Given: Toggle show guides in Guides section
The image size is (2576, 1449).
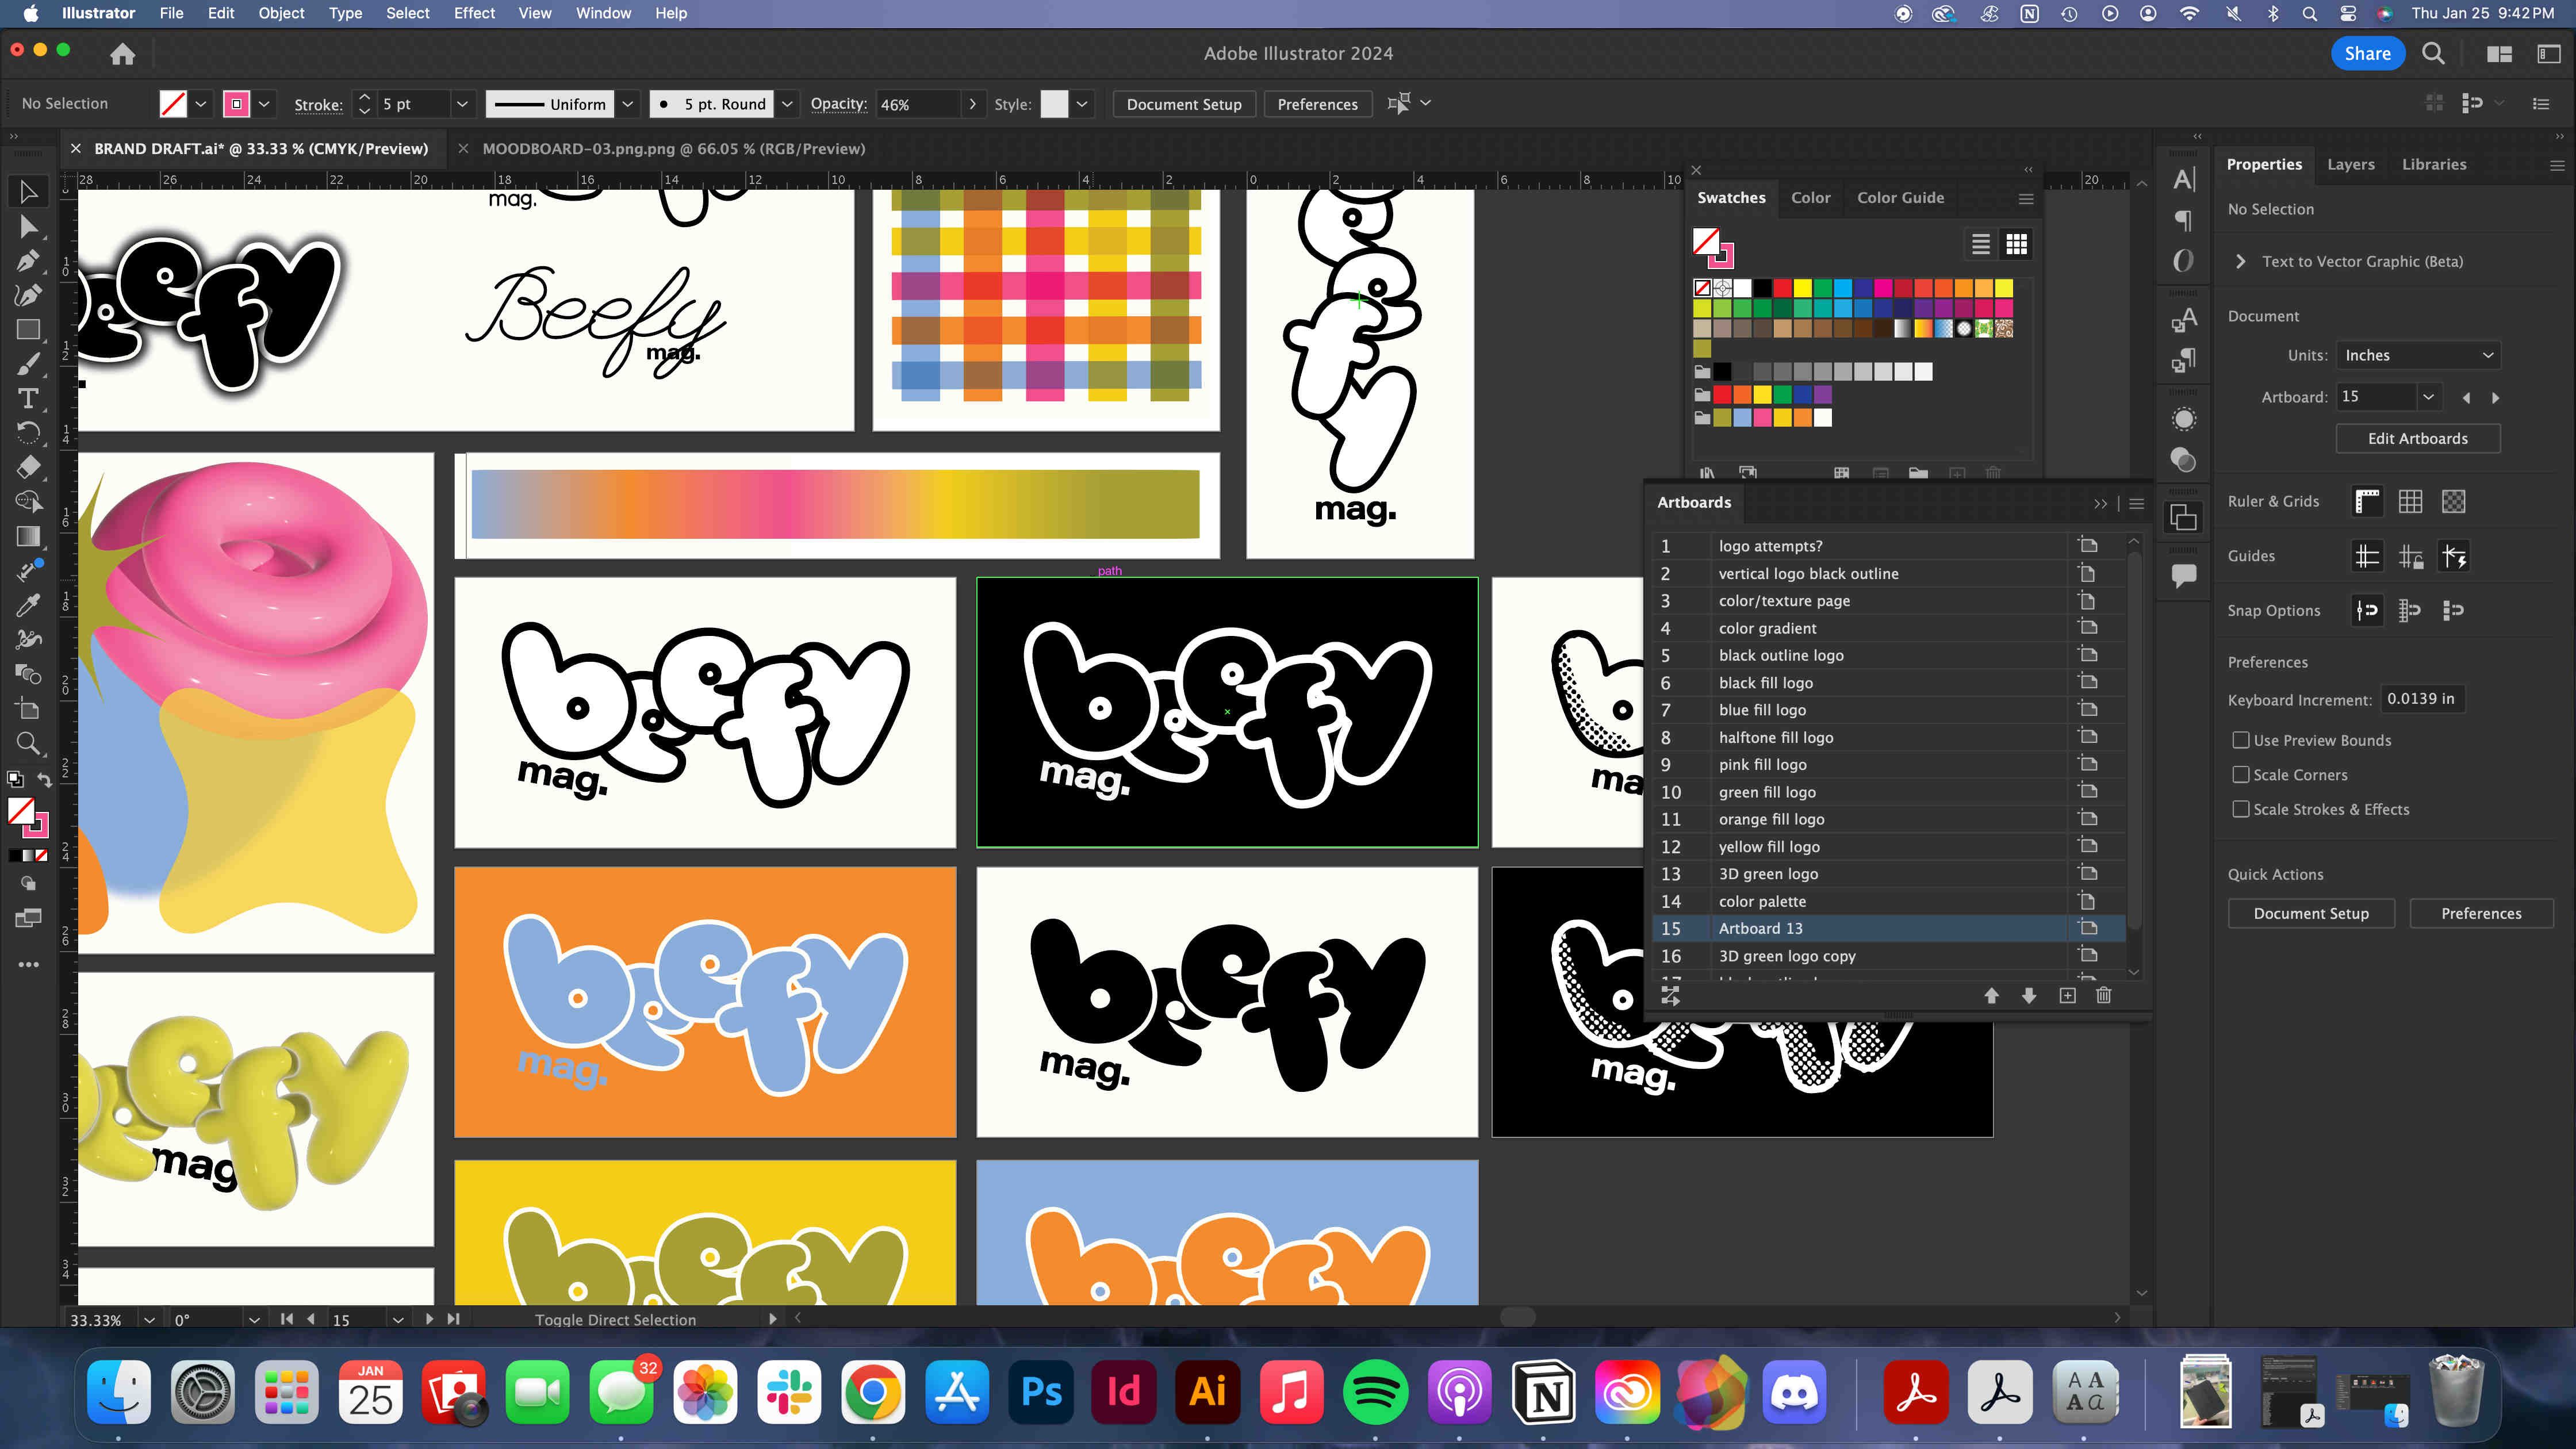Looking at the screenshot, I should [x=2367, y=556].
